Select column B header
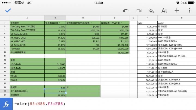 click(x=55, y=18)
